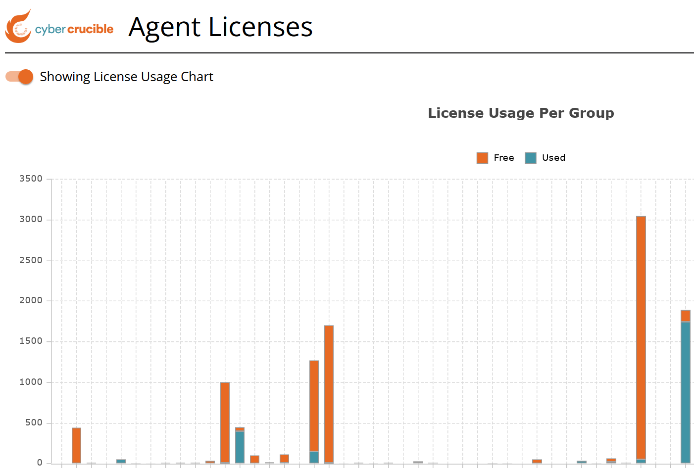Click the Cyber Crucible flame logo icon

coord(18,26)
